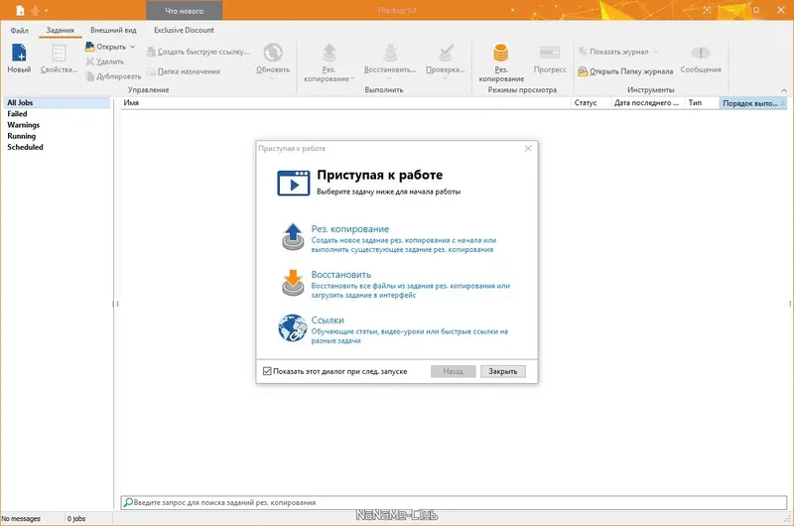Click the Проверка checkmark icon
The height and width of the screenshot is (526, 794).
pyautogui.click(x=446, y=53)
